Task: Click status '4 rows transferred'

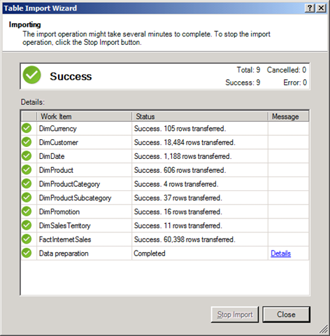Action: pos(176,184)
